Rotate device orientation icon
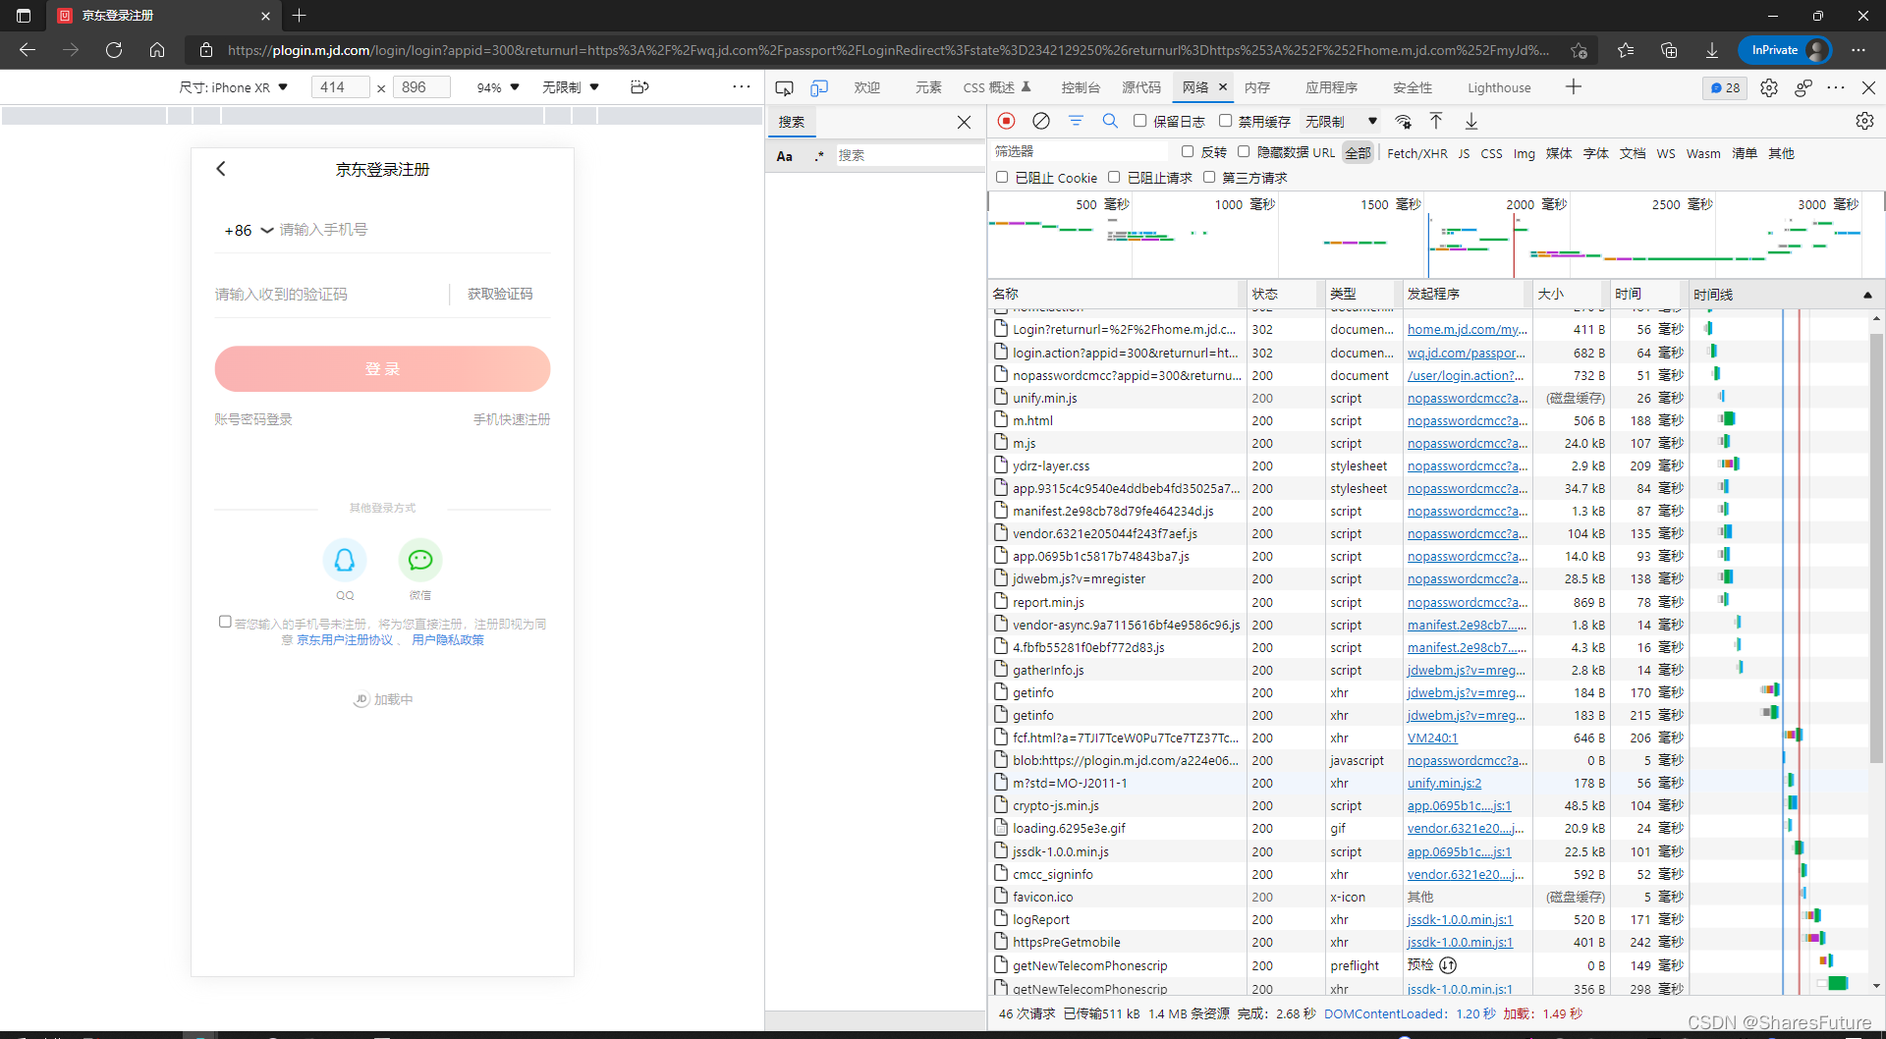 [x=639, y=87]
